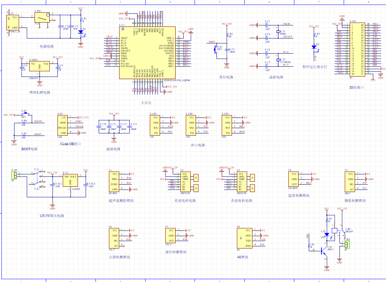Screen dimensions: 386x282
Task: Select the YW_J liquid level sensor U7
Action: tap(170, 236)
